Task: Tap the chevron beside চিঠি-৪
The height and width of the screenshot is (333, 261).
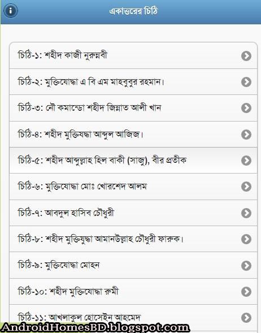Action: pos(246,135)
